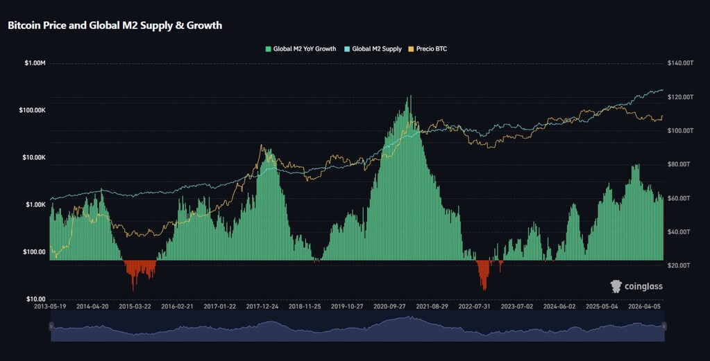The height and width of the screenshot is (361, 710).
Task: Click the 2026-04-05 date label
Action: 645,306
